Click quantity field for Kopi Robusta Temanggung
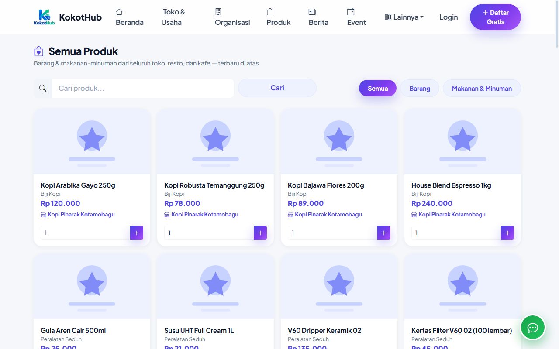This screenshot has height=349, width=559. pyautogui.click(x=209, y=233)
